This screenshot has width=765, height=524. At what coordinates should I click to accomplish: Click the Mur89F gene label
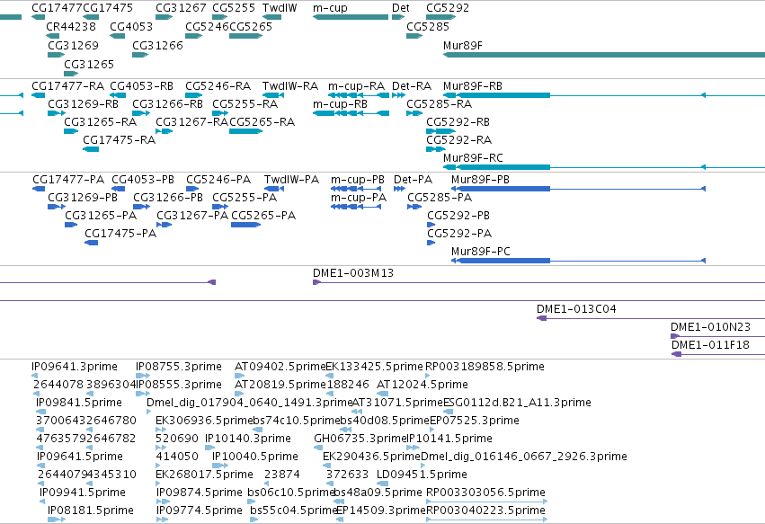pos(463,45)
